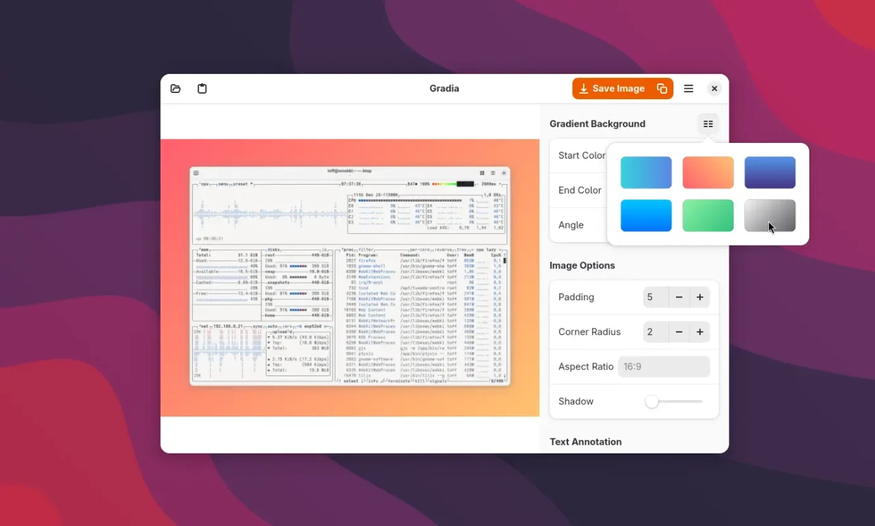Open image file with folder icon
This screenshot has width=875, height=526.
point(176,89)
